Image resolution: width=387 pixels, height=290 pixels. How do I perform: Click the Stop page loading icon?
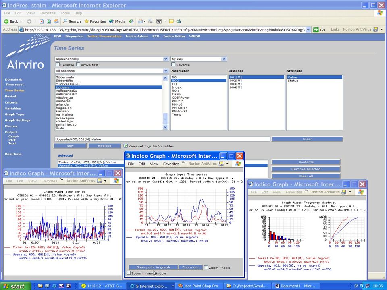pyautogui.click(x=42, y=21)
